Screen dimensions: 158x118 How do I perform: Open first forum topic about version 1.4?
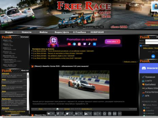click(x=67, y=51)
